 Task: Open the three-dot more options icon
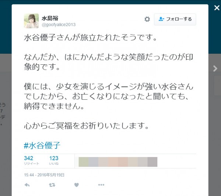coord(101,185)
